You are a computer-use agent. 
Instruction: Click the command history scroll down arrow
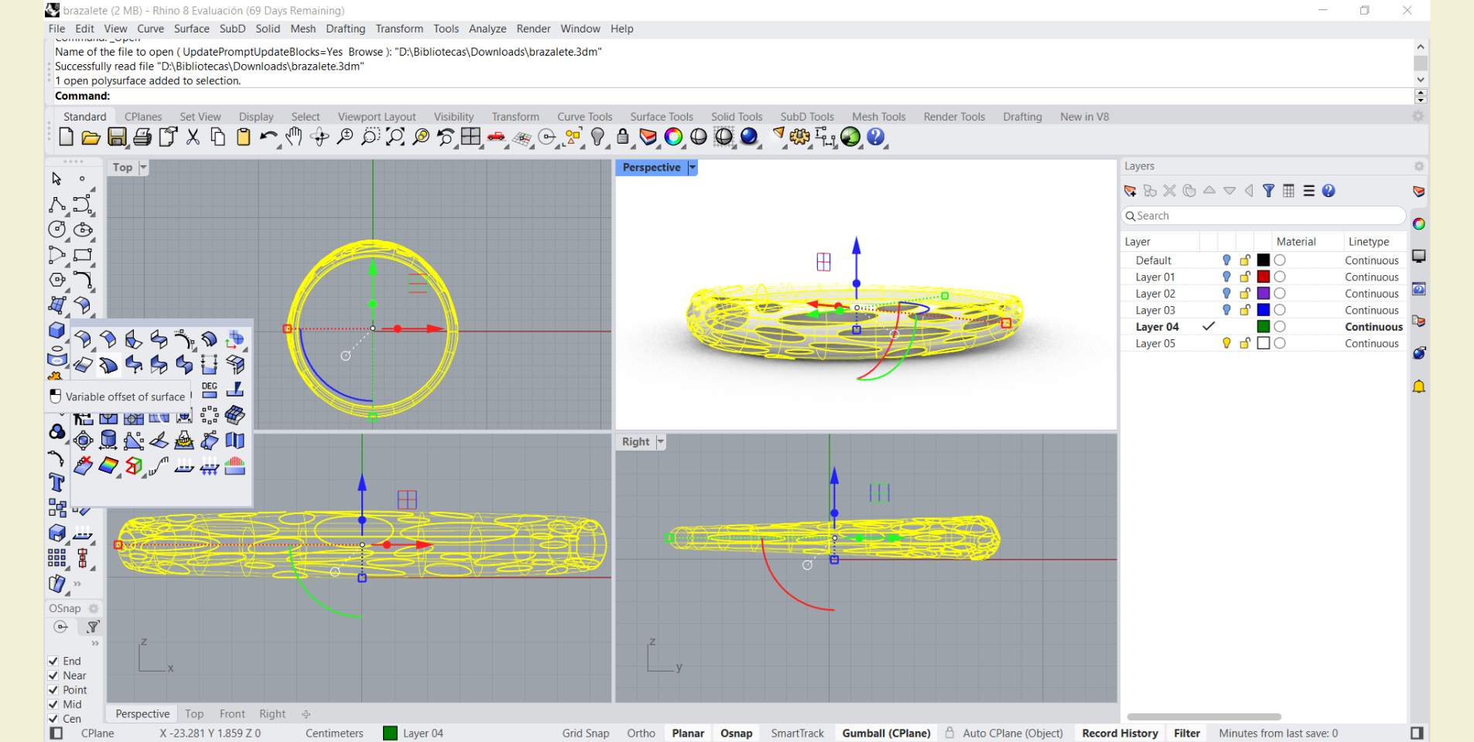(x=1421, y=80)
